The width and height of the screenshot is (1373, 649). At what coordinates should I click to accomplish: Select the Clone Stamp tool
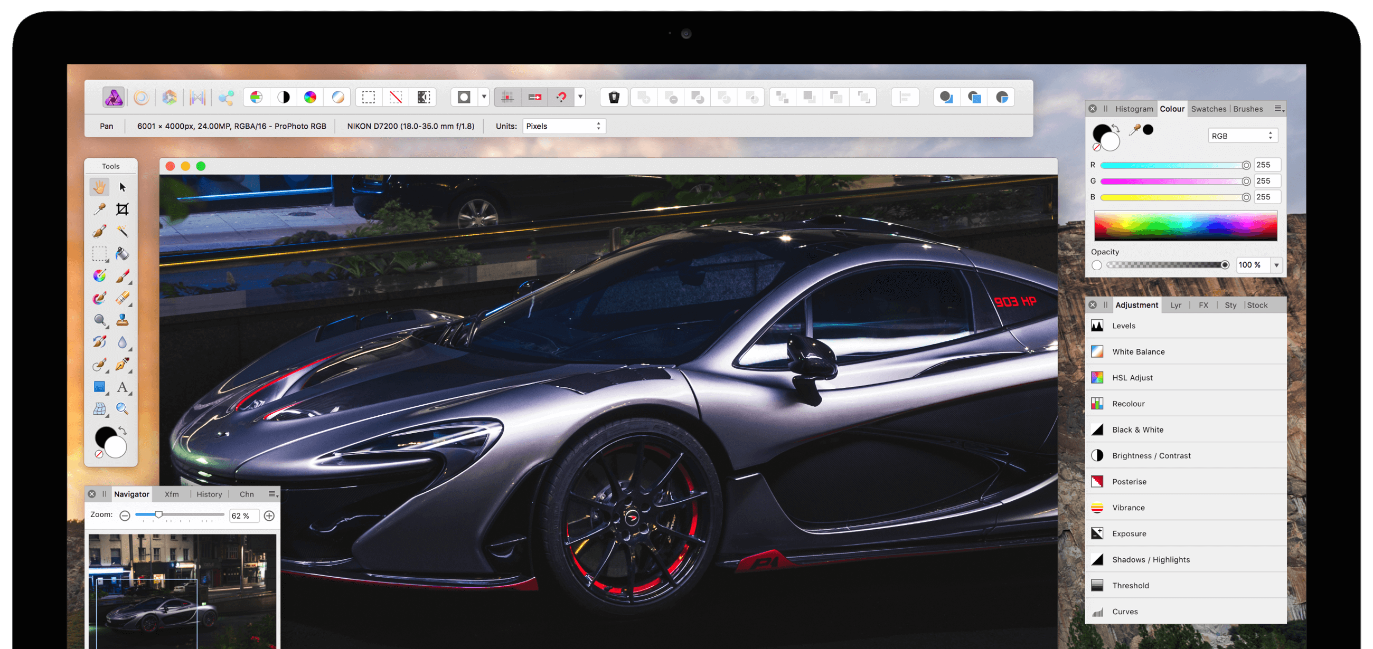click(x=122, y=320)
